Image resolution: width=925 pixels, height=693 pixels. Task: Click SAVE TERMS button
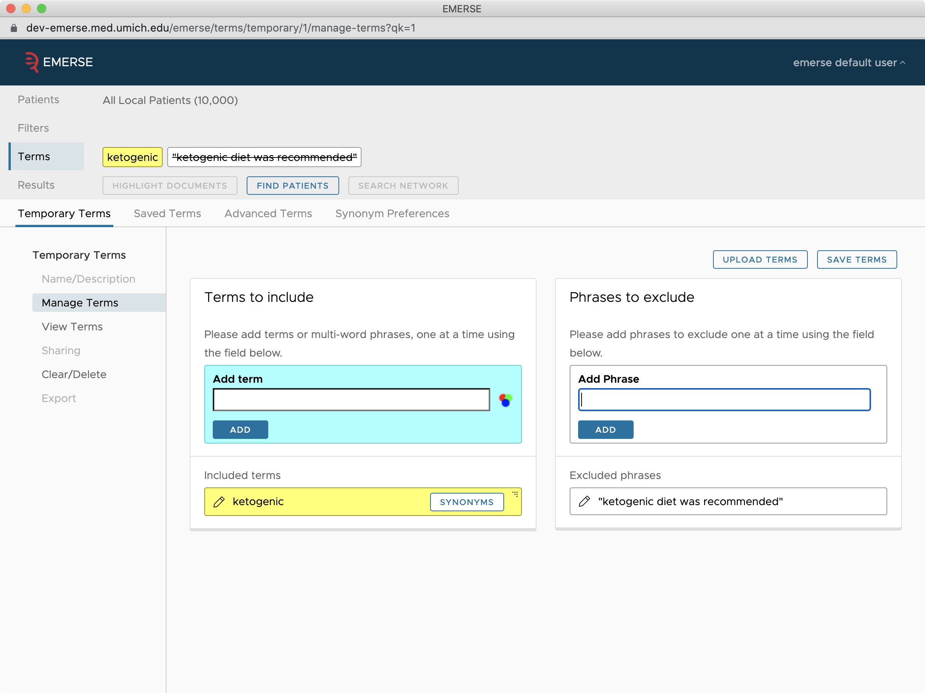856,259
